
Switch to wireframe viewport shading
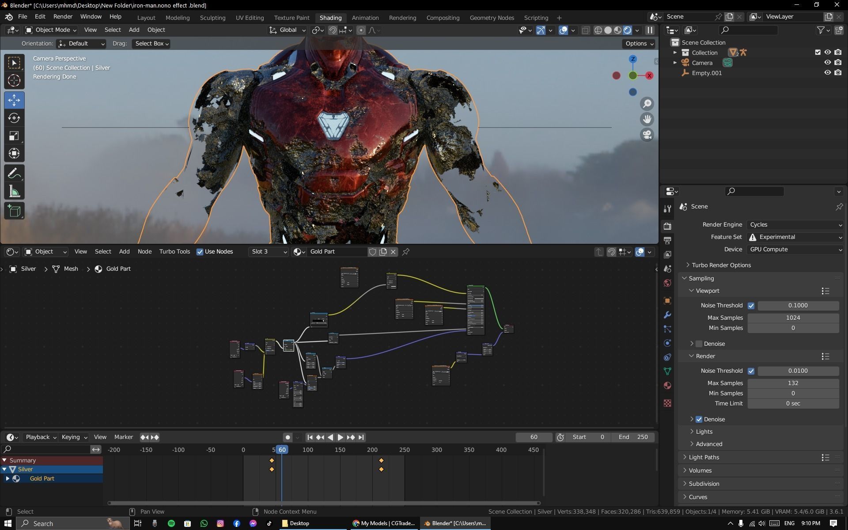598,30
